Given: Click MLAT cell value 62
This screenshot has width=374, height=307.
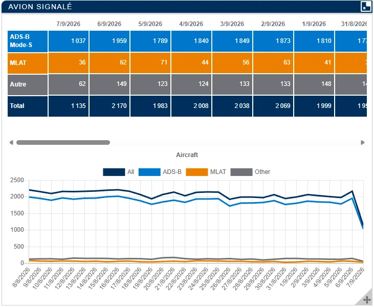Looking at the screenshot, I should tap(109, 63).
